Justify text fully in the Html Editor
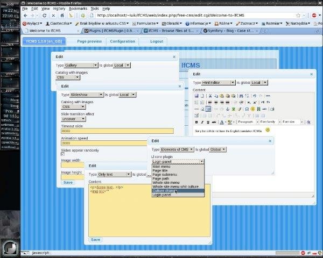This screenshot has height=258, width=323. [x=227, y=102]
